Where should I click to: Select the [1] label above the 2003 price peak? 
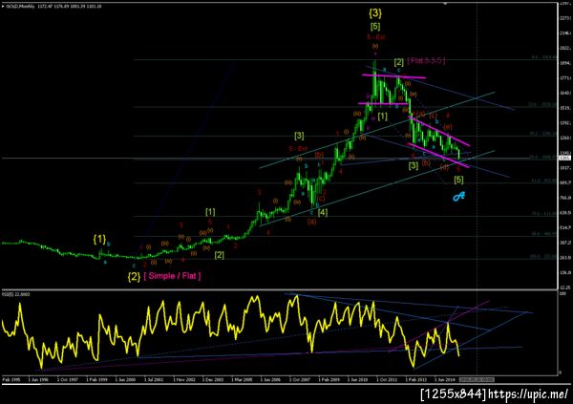[x=210, y=212]
